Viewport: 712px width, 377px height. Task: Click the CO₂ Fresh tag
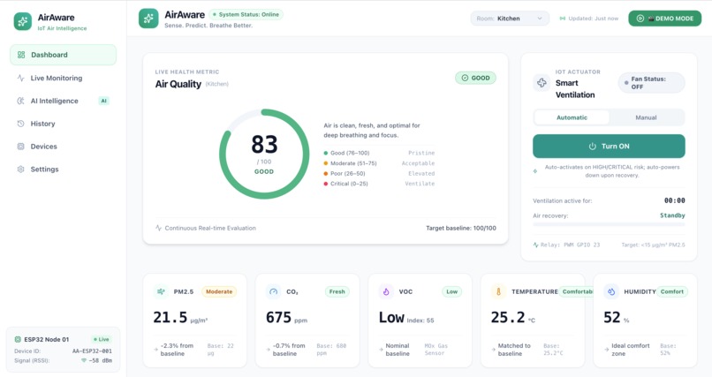(x=337, y=291)
